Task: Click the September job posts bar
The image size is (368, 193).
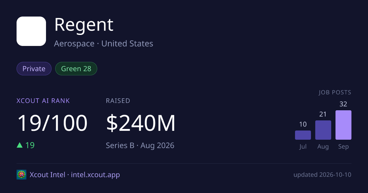Action: (x=343, y=125)
